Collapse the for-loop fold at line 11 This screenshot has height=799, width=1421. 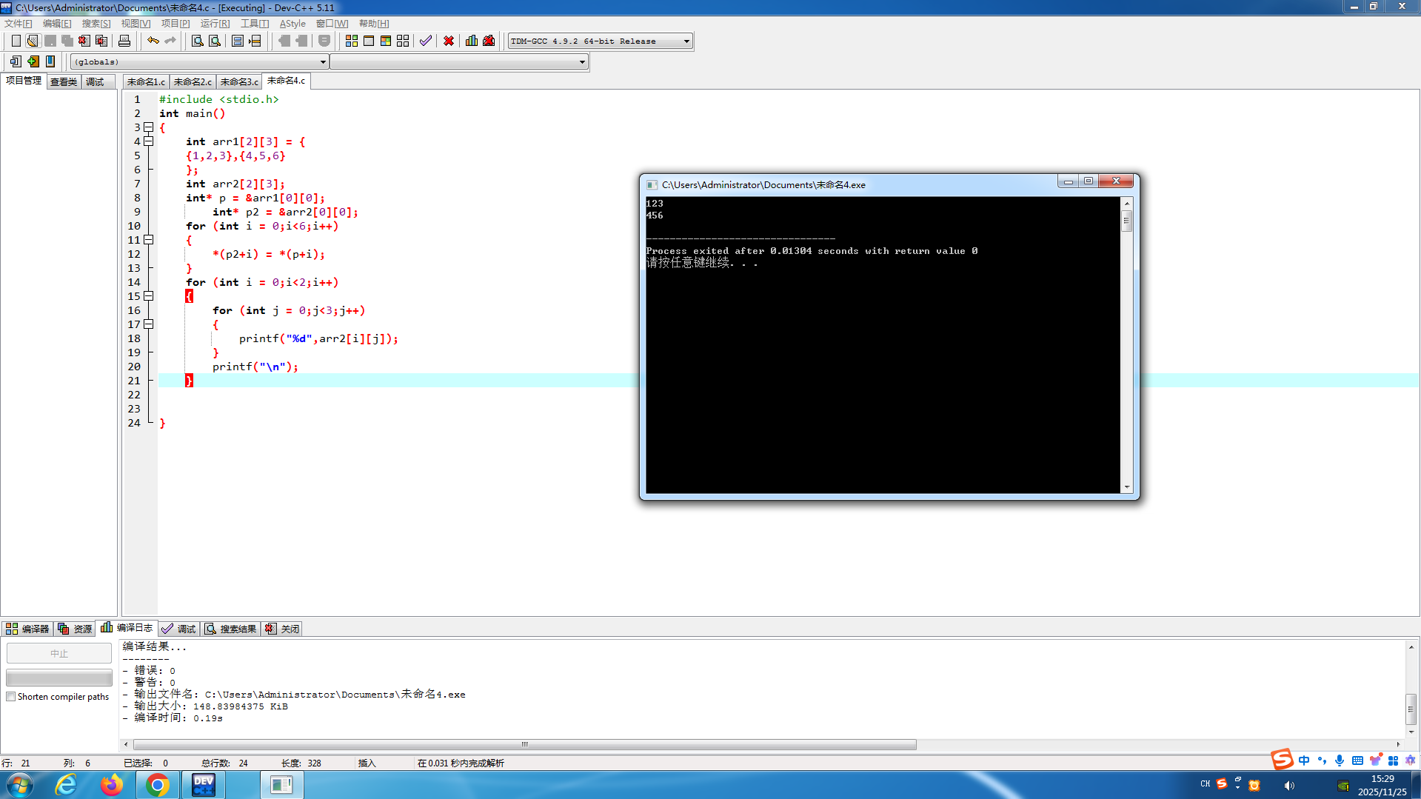pos(149,240)
